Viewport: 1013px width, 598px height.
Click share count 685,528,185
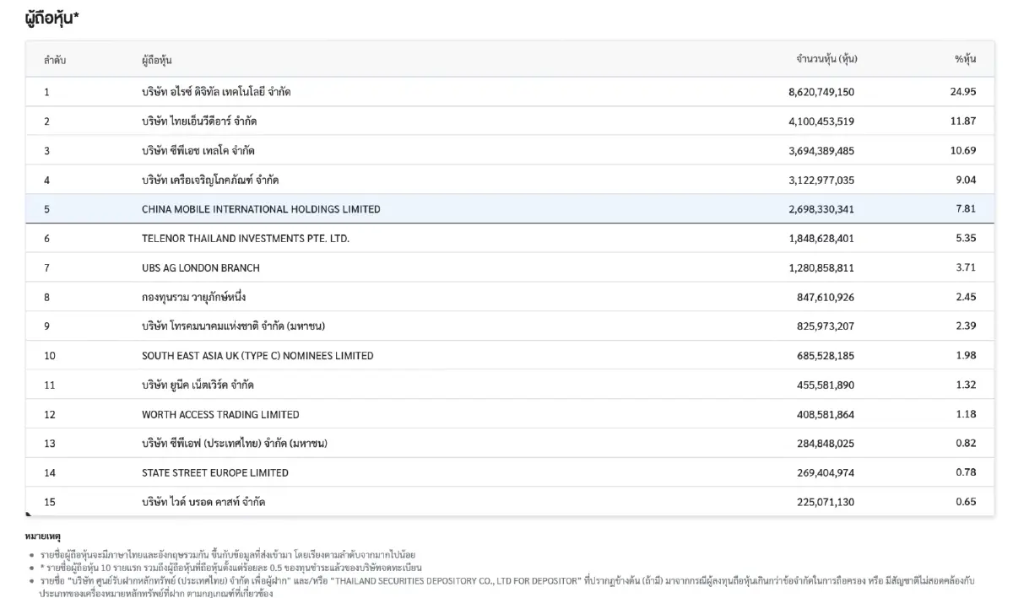click(826, 356)
